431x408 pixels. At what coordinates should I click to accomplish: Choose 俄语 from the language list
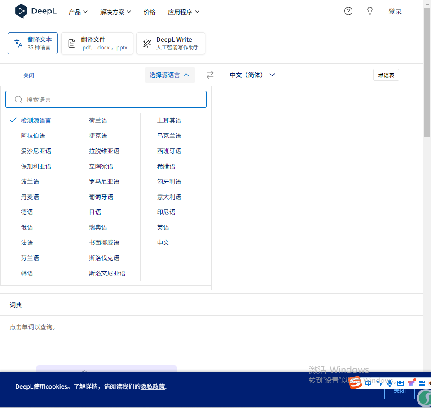click(27, 227)
